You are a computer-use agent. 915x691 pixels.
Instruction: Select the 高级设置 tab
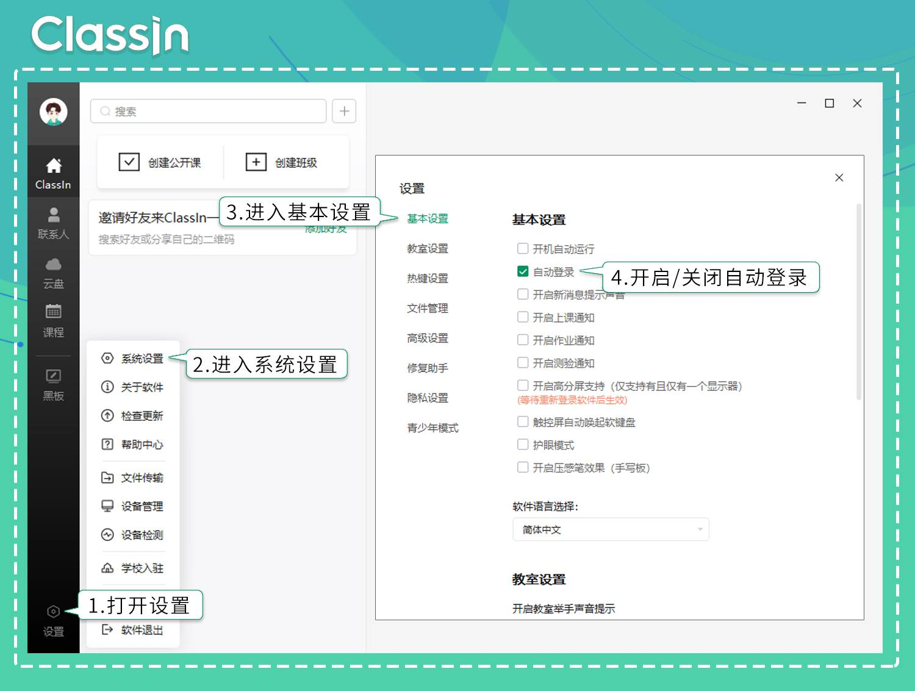428,338
